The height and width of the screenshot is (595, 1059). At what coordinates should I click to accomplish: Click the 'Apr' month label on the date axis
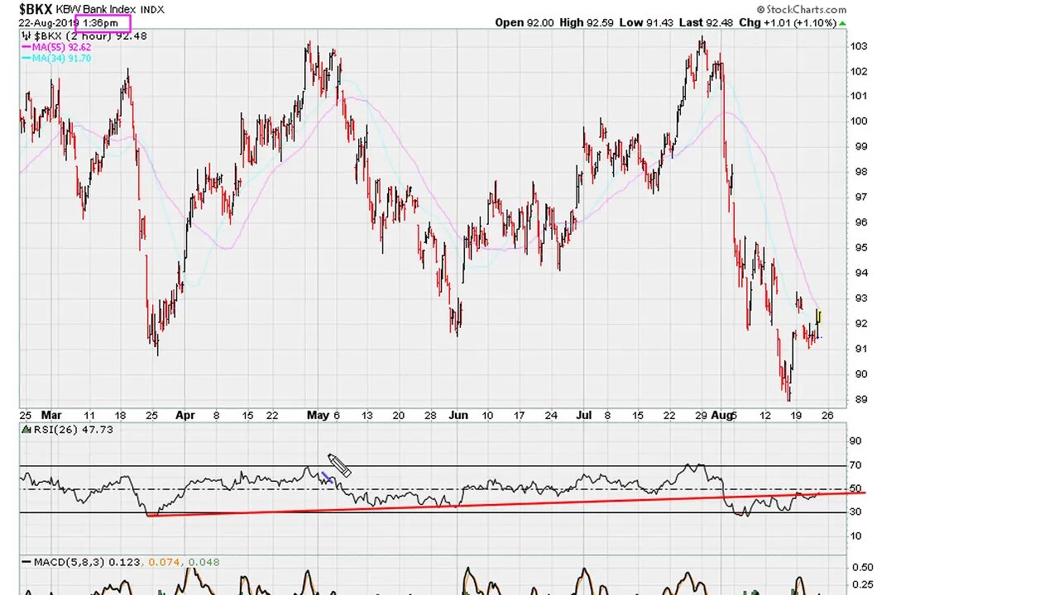click(184, 416)
